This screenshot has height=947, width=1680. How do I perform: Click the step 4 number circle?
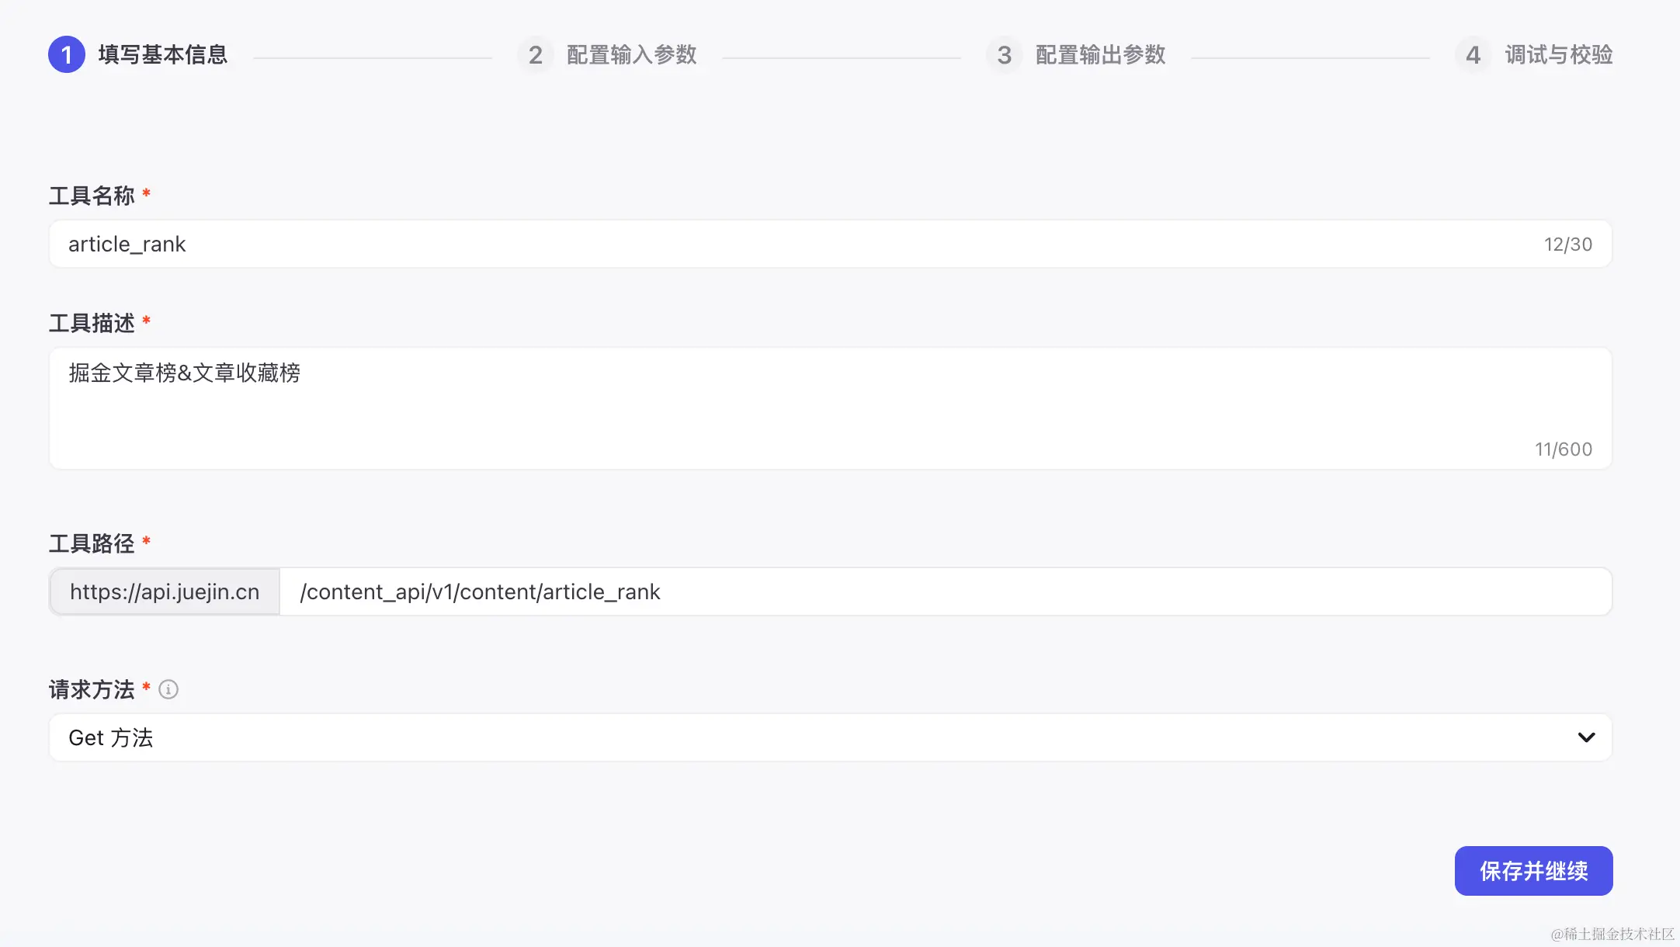tap(1473, 54)
